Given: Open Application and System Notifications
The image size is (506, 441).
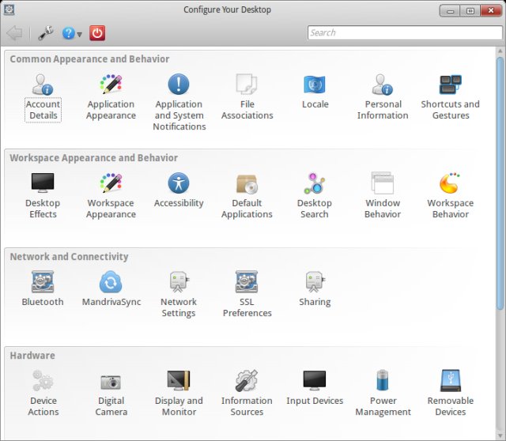Looking at the screenshot, I should point(179,103).
